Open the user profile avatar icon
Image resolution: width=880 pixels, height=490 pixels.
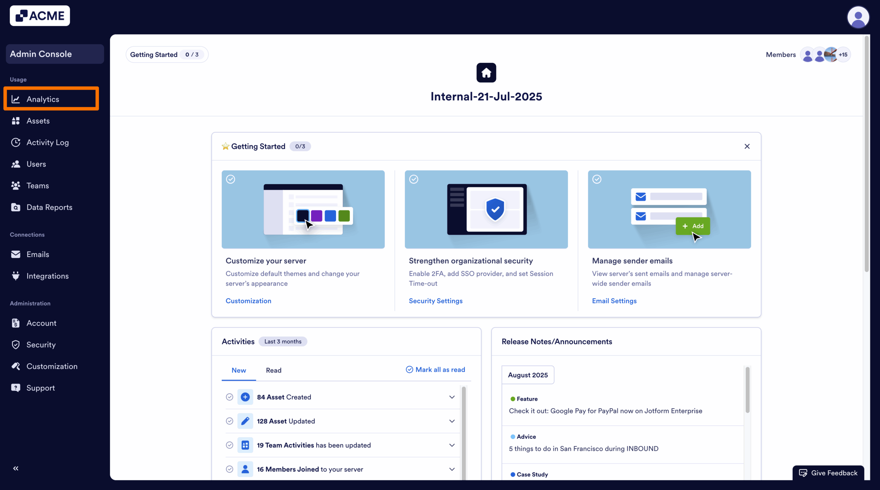858,17
